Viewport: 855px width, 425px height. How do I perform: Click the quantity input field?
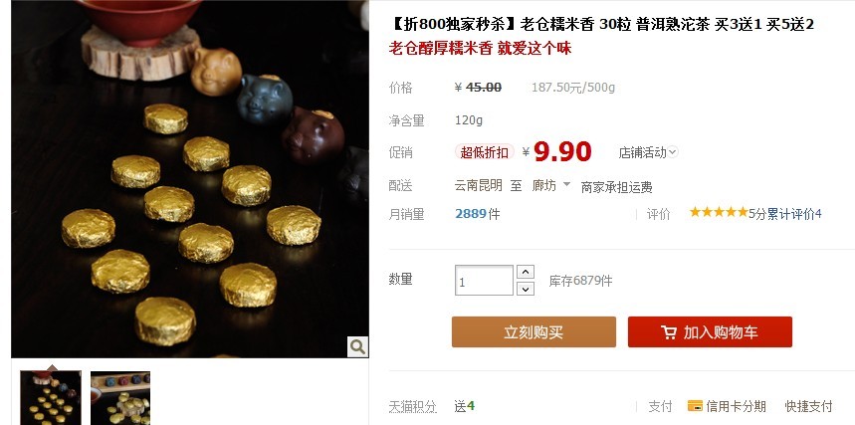pyautogui.click(x=484, y=281)
